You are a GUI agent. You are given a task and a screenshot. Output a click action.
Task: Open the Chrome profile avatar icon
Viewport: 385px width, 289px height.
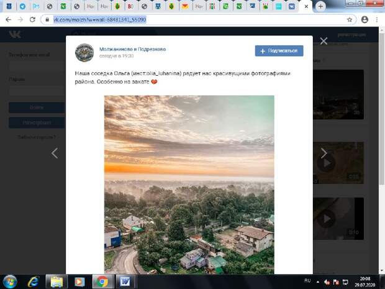pyautogui.click(x=365, y=20)
